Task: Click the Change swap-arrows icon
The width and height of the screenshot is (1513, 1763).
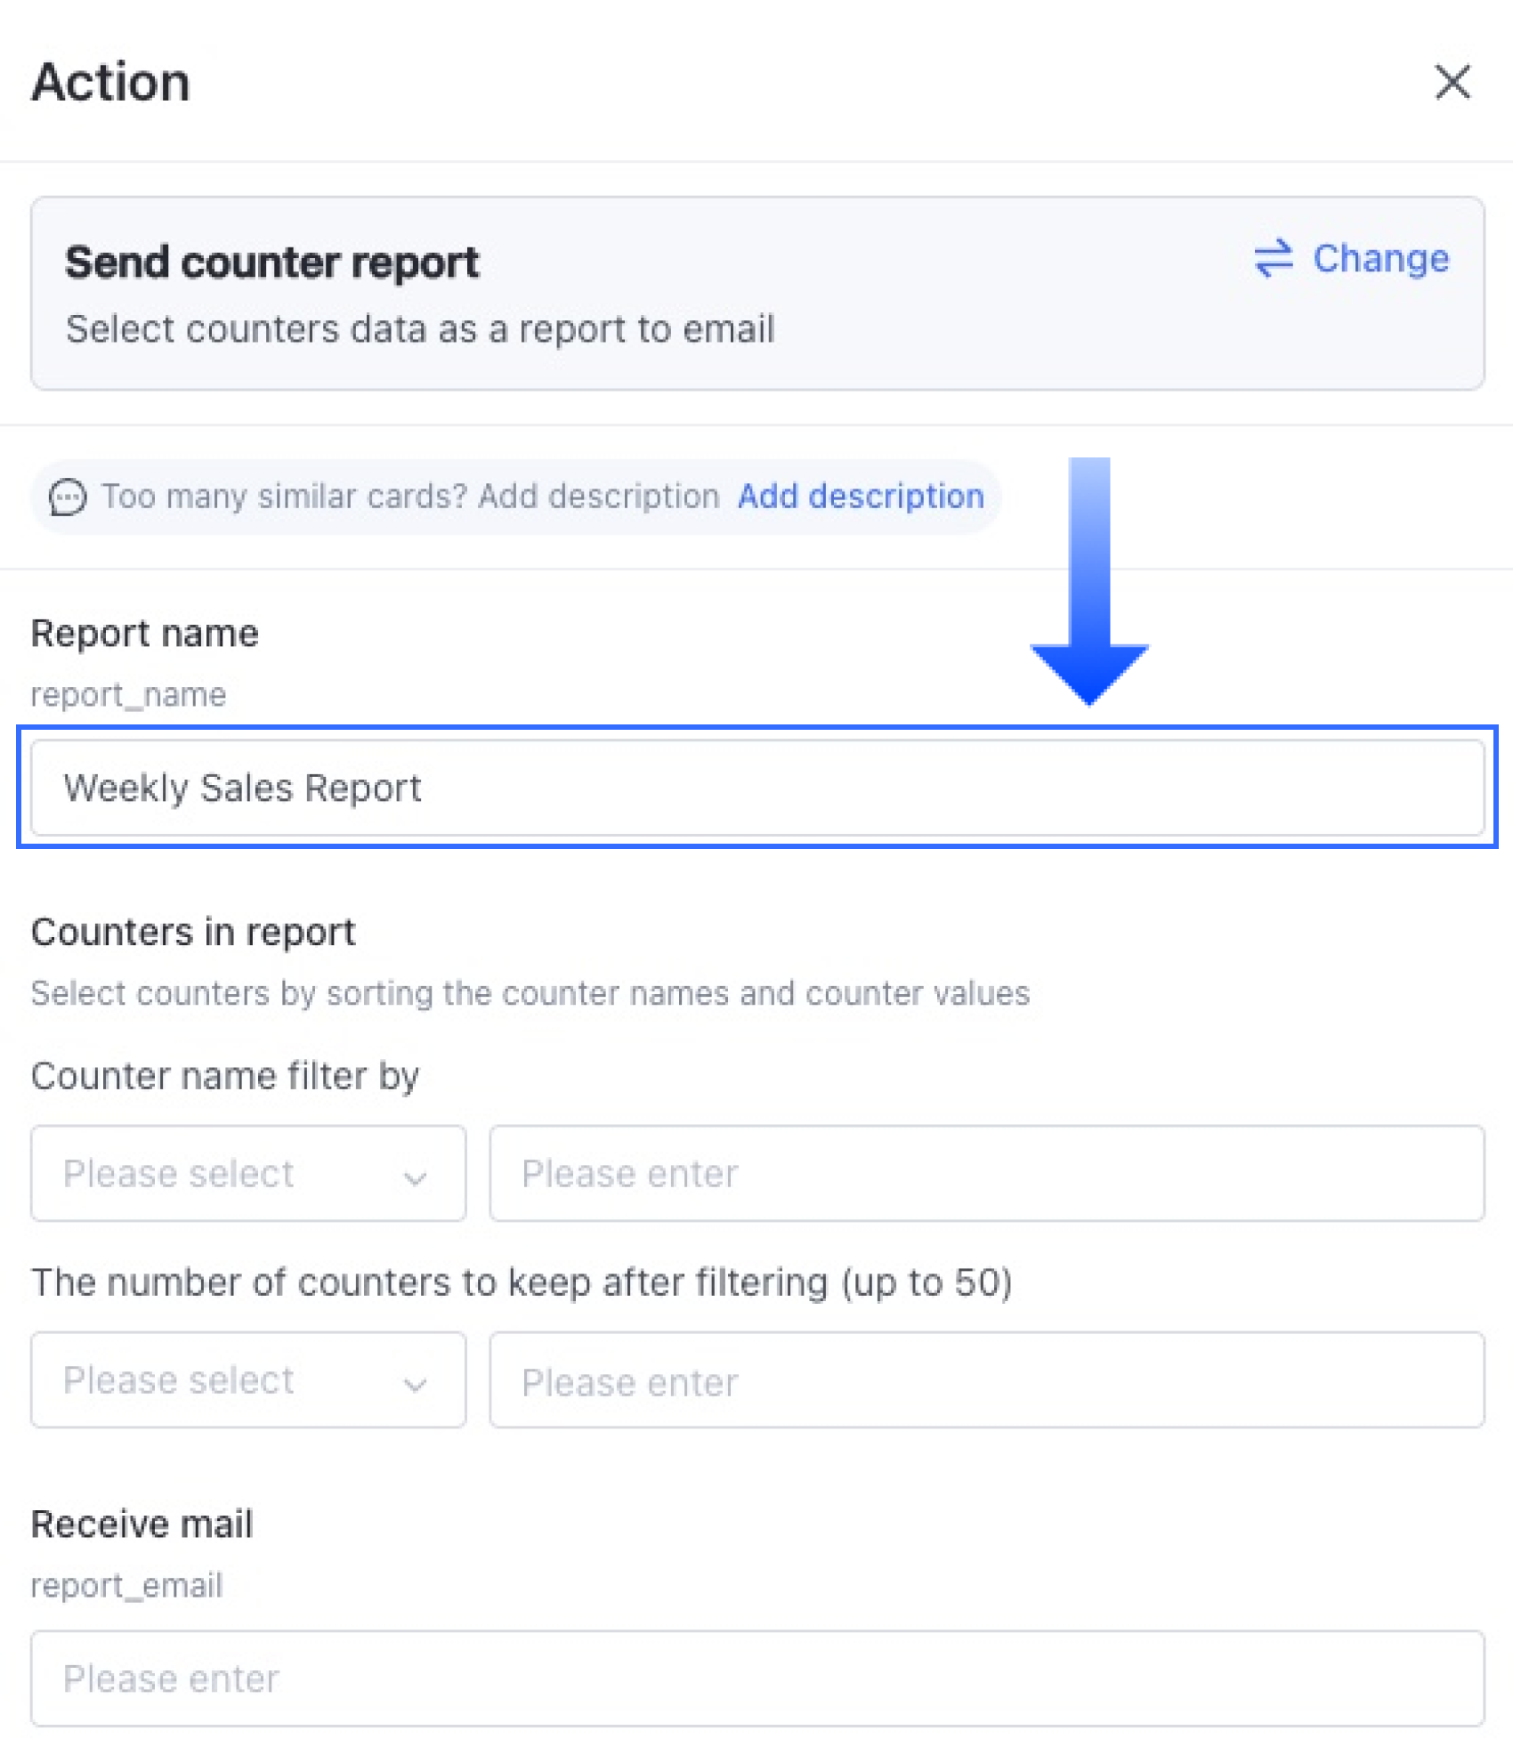Action: coord(1273,258)
